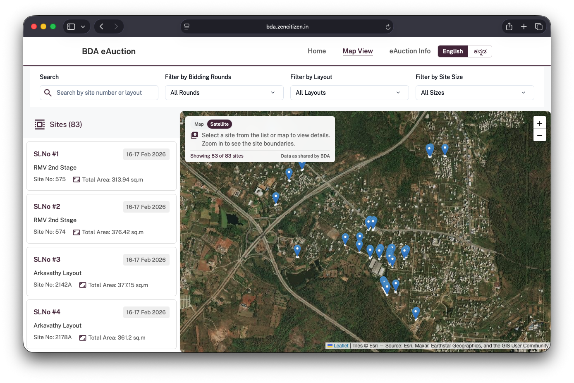Switch language to Kannada
This screenshot has height=383, width=574.
click(x=480, y=51)
